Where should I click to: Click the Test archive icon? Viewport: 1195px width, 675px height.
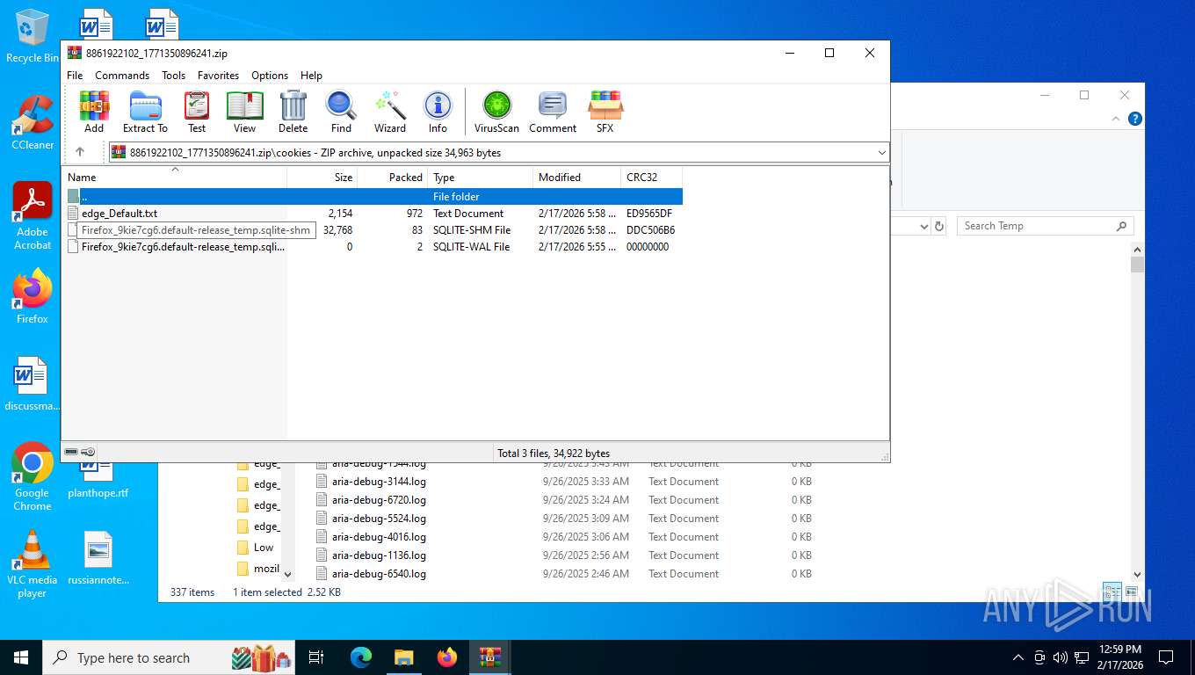(197, 112)
